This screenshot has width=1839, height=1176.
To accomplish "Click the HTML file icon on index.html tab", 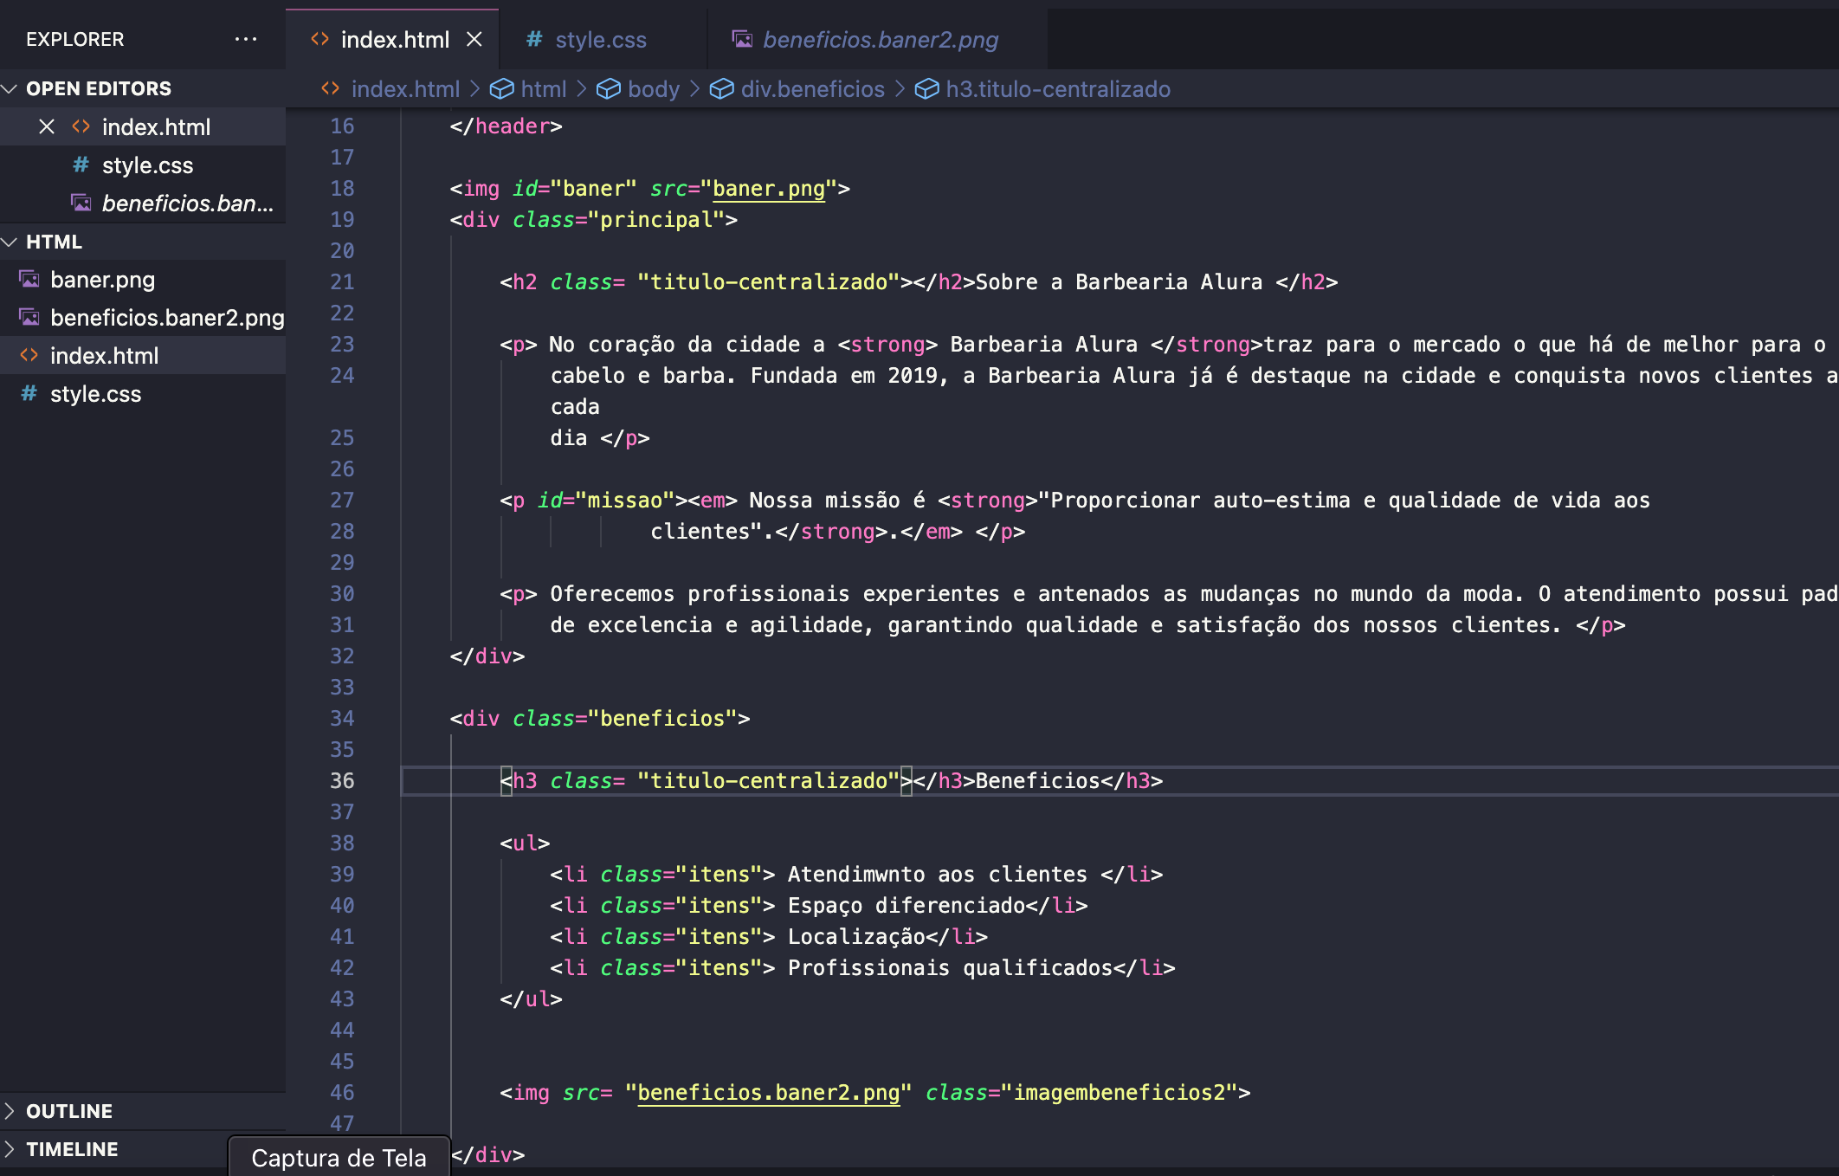I will pos(319,39).
